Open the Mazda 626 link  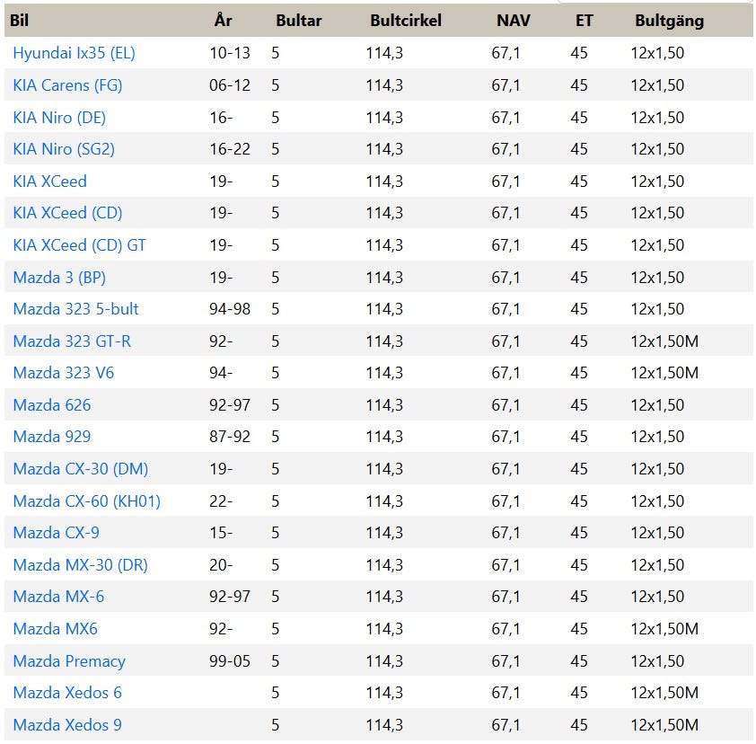52,405
